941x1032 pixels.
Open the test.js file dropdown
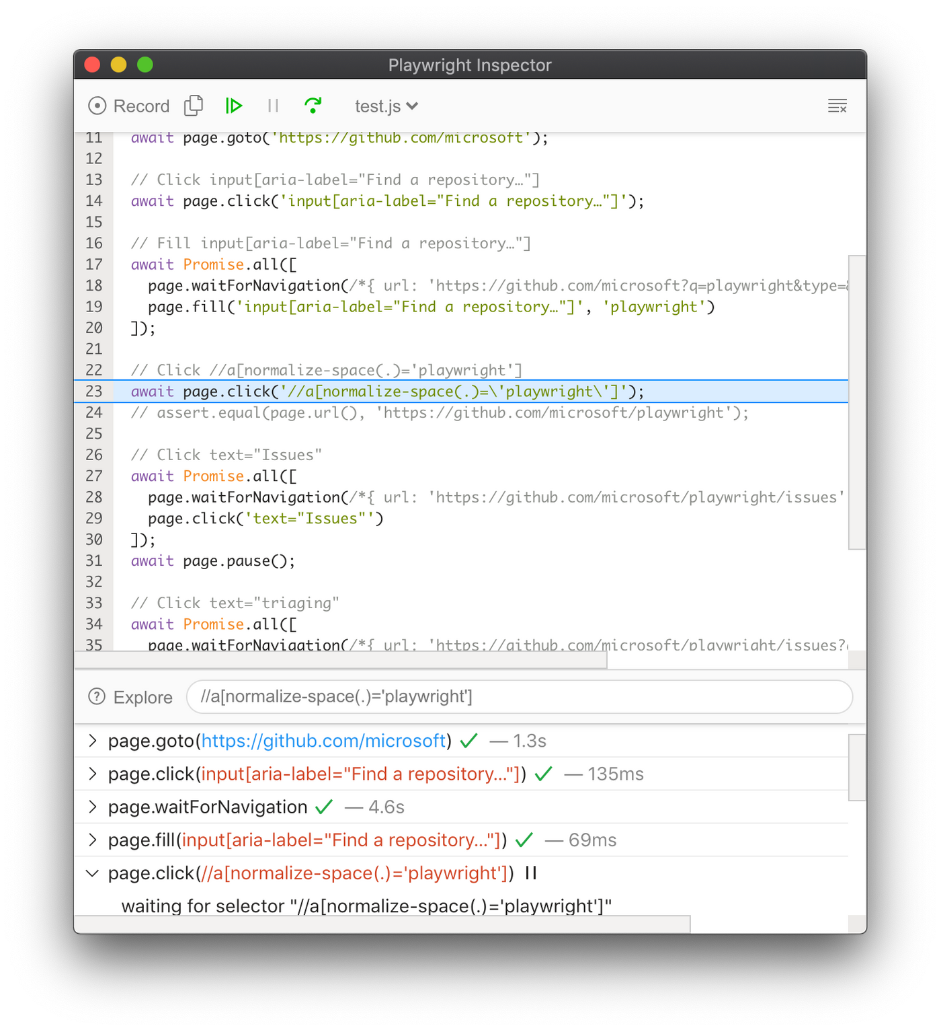[x=386, y=106]
